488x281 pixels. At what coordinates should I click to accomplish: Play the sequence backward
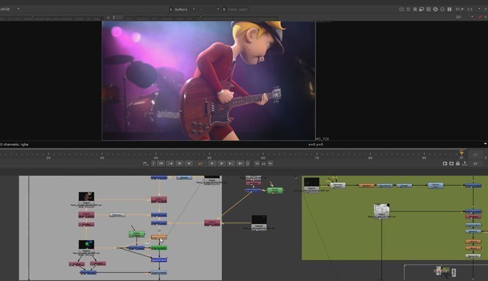(x=189, y=163)
